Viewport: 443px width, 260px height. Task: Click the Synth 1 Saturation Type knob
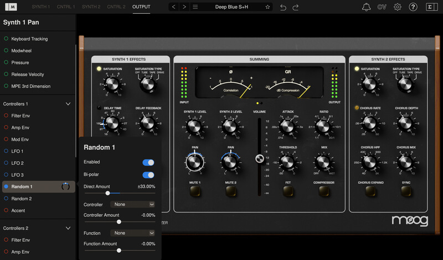[x=148, y=84]
